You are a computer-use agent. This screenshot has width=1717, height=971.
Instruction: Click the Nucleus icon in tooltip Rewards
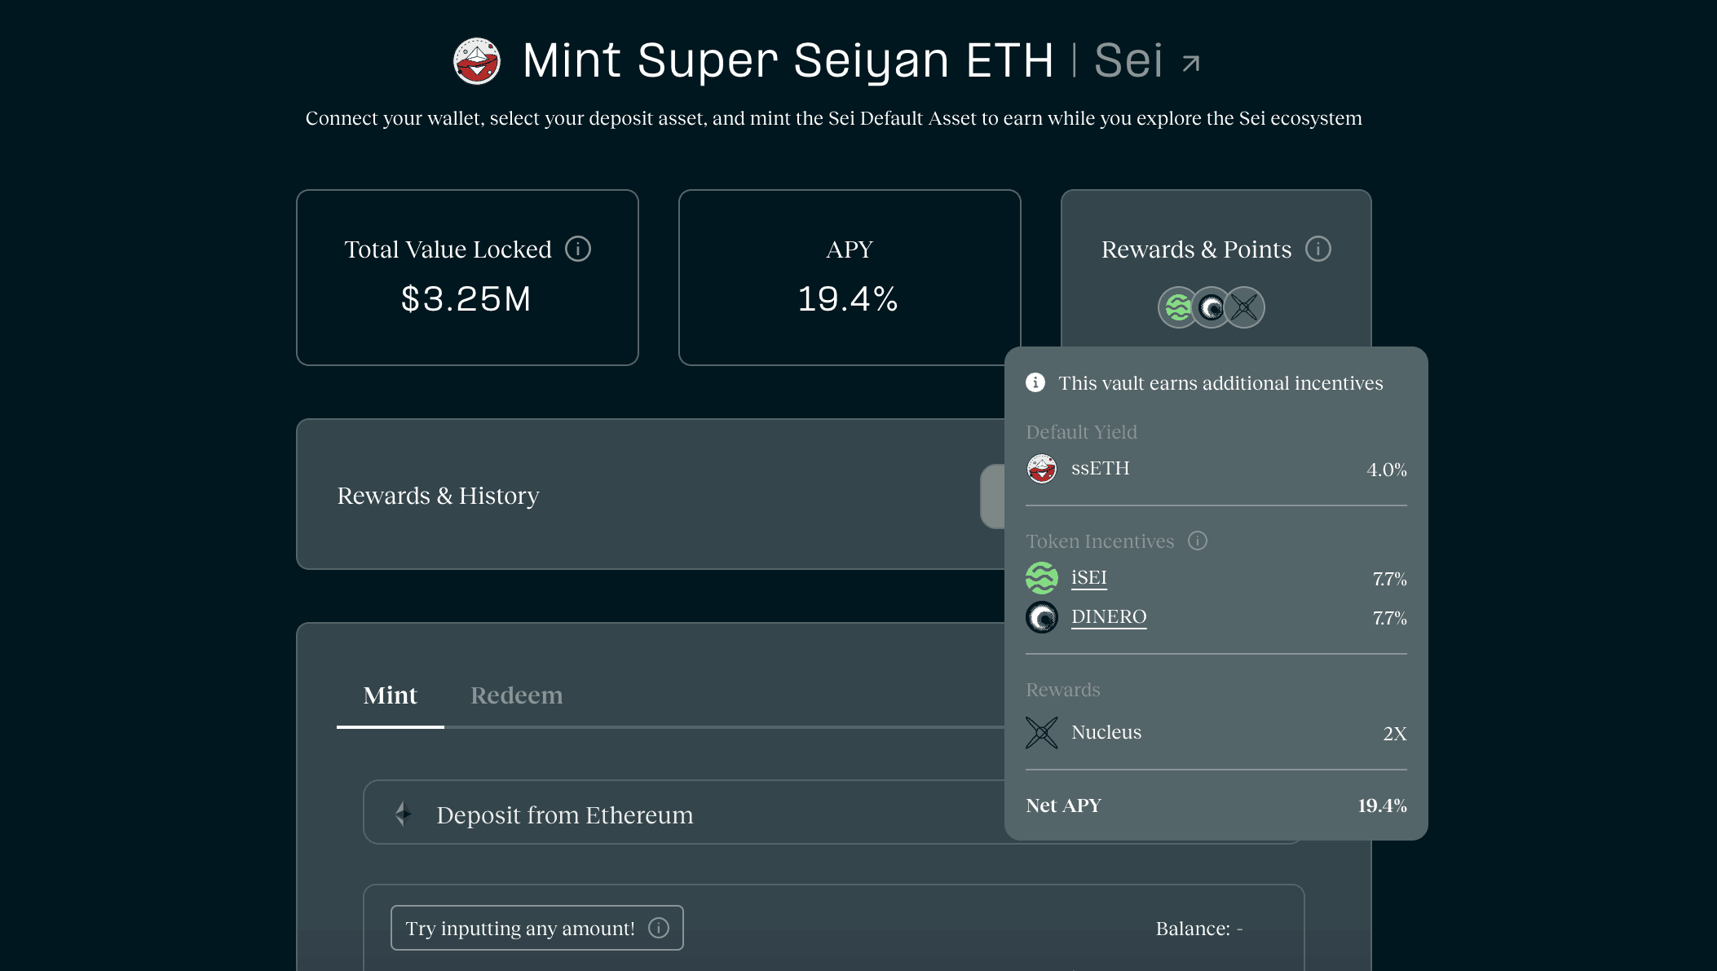[1042, 733]
